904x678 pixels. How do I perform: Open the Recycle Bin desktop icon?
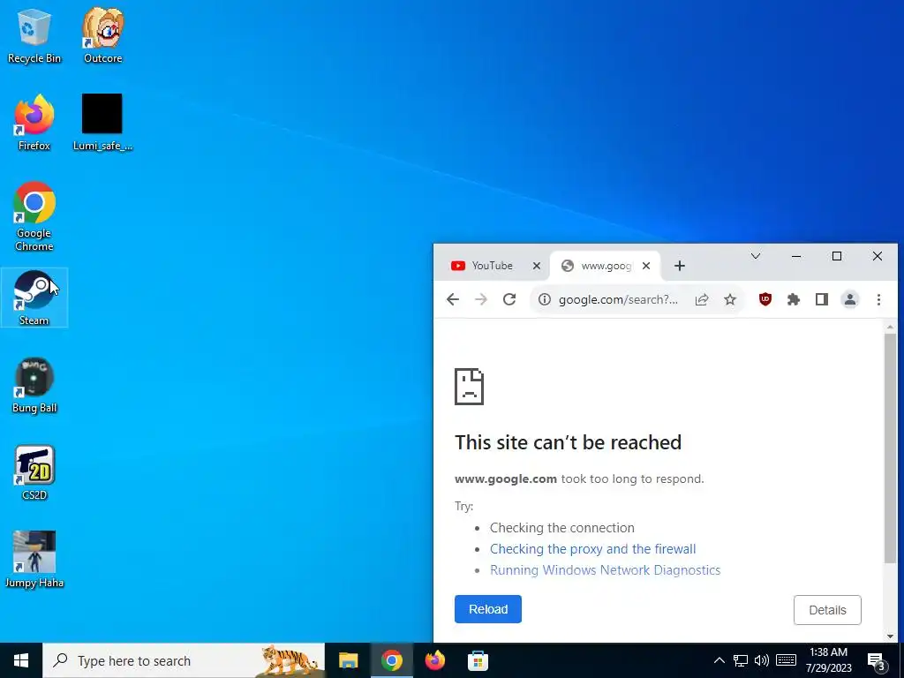click(34, 35)
